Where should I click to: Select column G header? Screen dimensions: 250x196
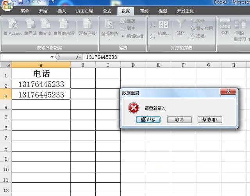pos(208,65)
